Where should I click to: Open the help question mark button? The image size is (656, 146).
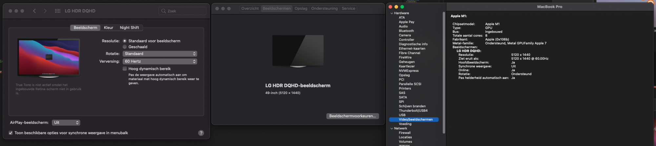201,133
